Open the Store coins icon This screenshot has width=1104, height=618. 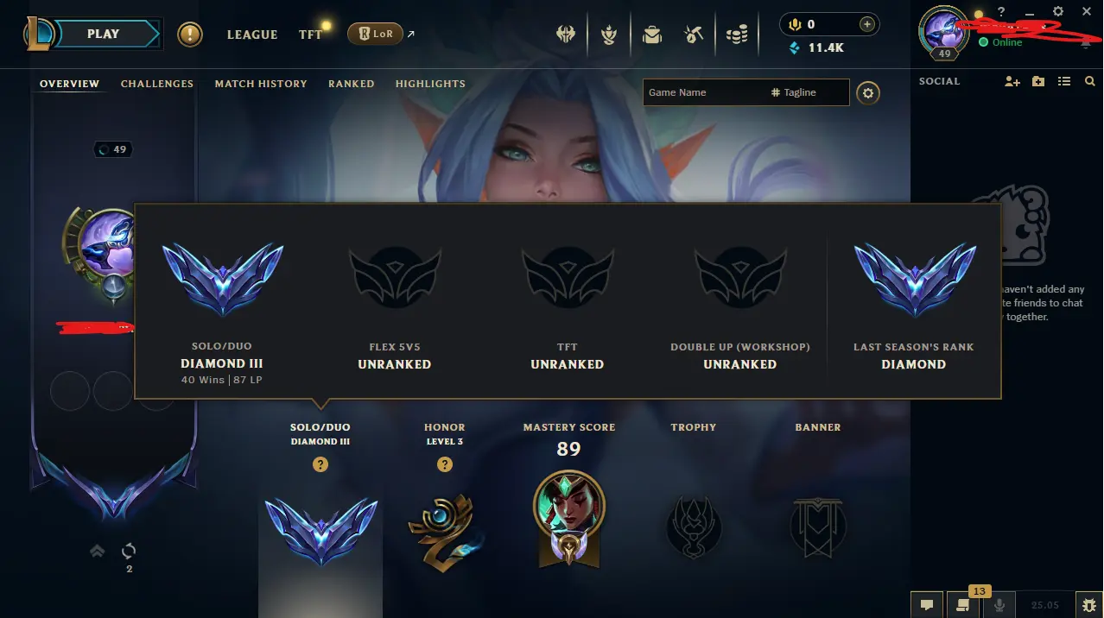pyautogui.click(x=737, y=35)
